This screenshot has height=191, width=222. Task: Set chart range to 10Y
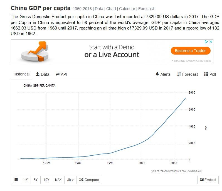point(46,180)
